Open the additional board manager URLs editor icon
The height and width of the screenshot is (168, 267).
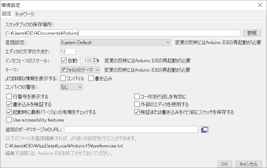point(205,130)
